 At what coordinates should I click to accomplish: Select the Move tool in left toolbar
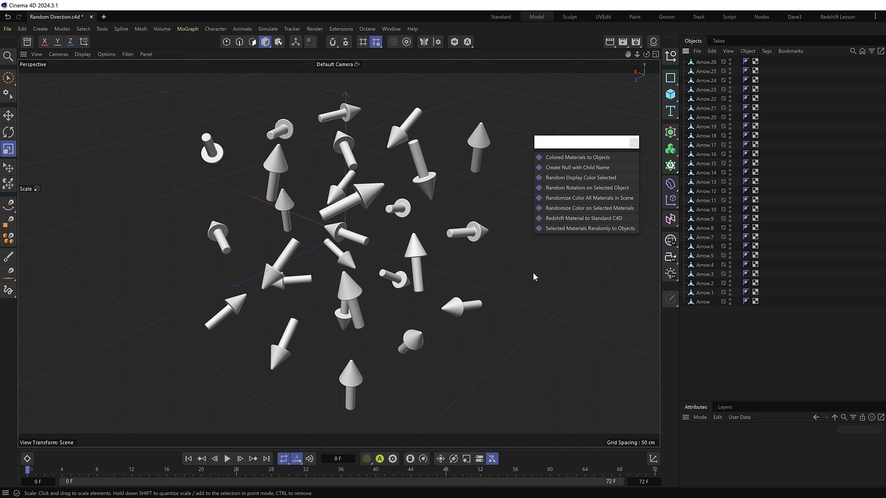pos(8,115)
